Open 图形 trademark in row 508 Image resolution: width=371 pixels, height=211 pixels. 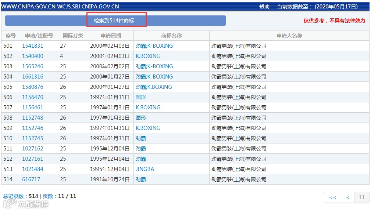click(141, 118)
